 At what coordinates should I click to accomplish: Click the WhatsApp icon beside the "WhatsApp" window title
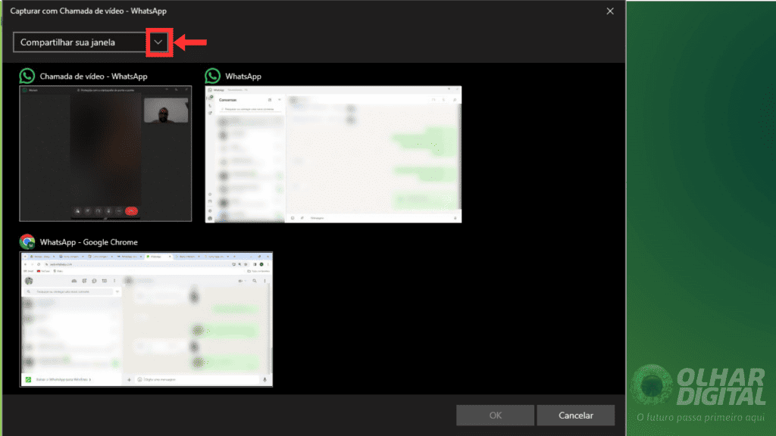click(x=212, y=76)
